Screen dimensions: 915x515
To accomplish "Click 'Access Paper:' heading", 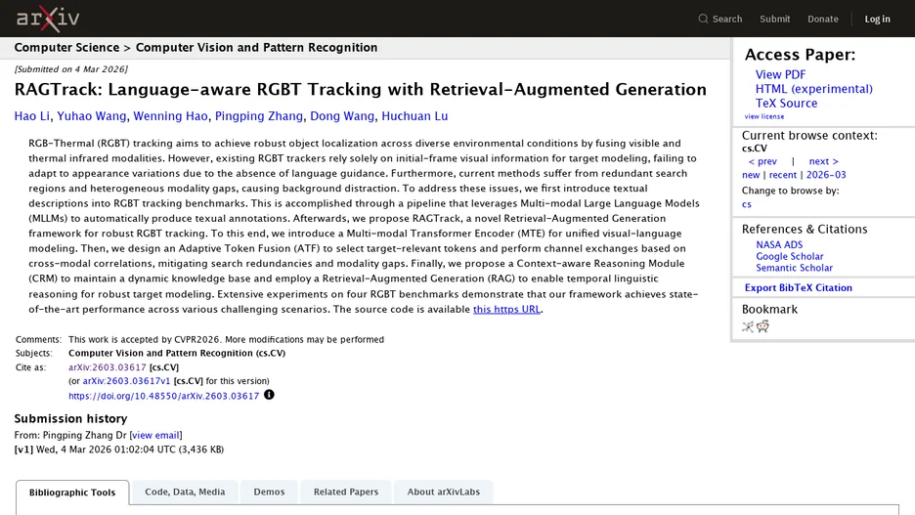I will [800, 55].
